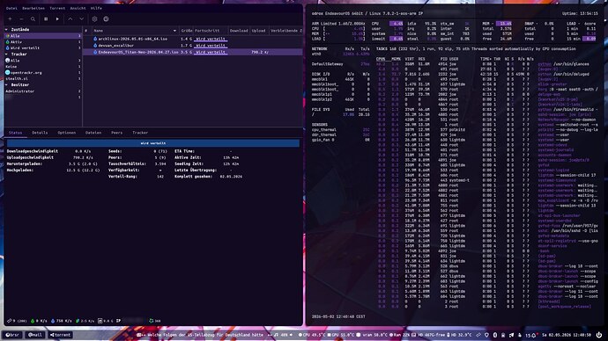This screenshot has width=608, height=341.
Task: Click the panel date and time
Action: tap(566, 335)
